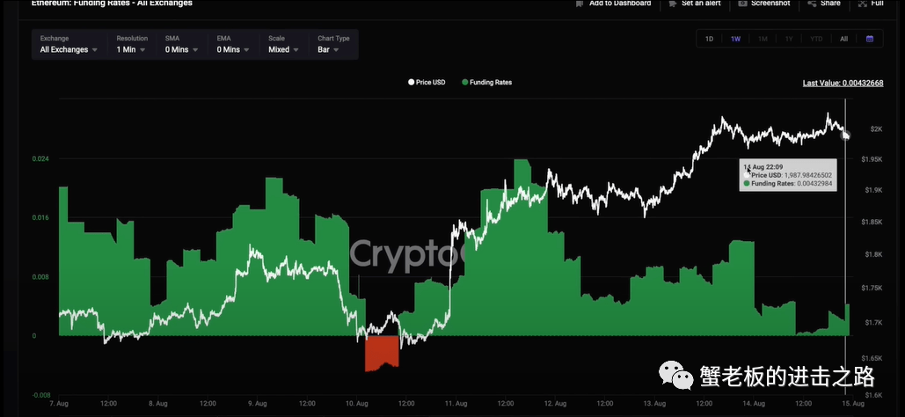Expand the EMA dropdown
The height and width of the screenshot is (417, 905).
[234, 50]
